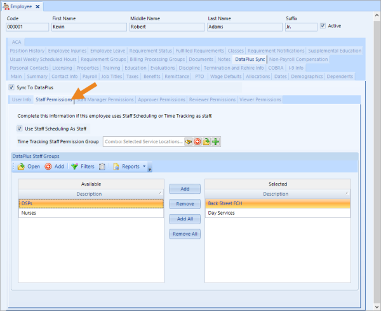Click the Reports document icon
Image resolution: width=381 pixels, height=311 pixels.
117,167
